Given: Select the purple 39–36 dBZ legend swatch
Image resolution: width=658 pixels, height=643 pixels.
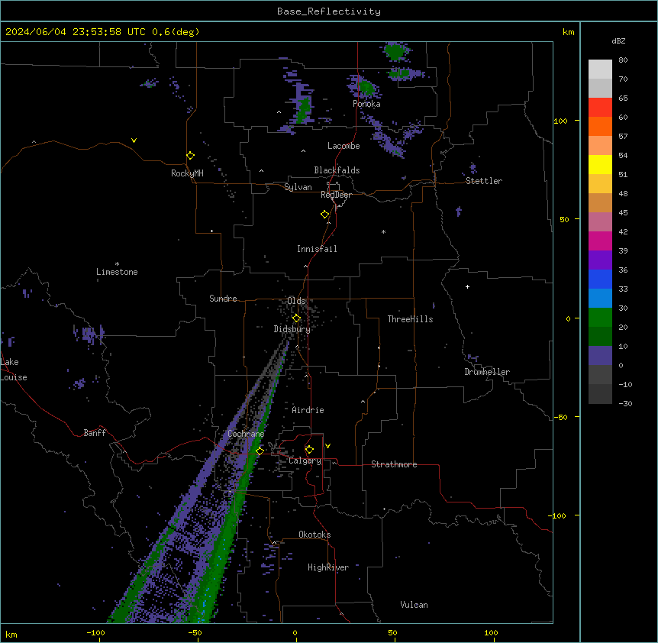Looking at the screenshot, I should tap(600, 260).
